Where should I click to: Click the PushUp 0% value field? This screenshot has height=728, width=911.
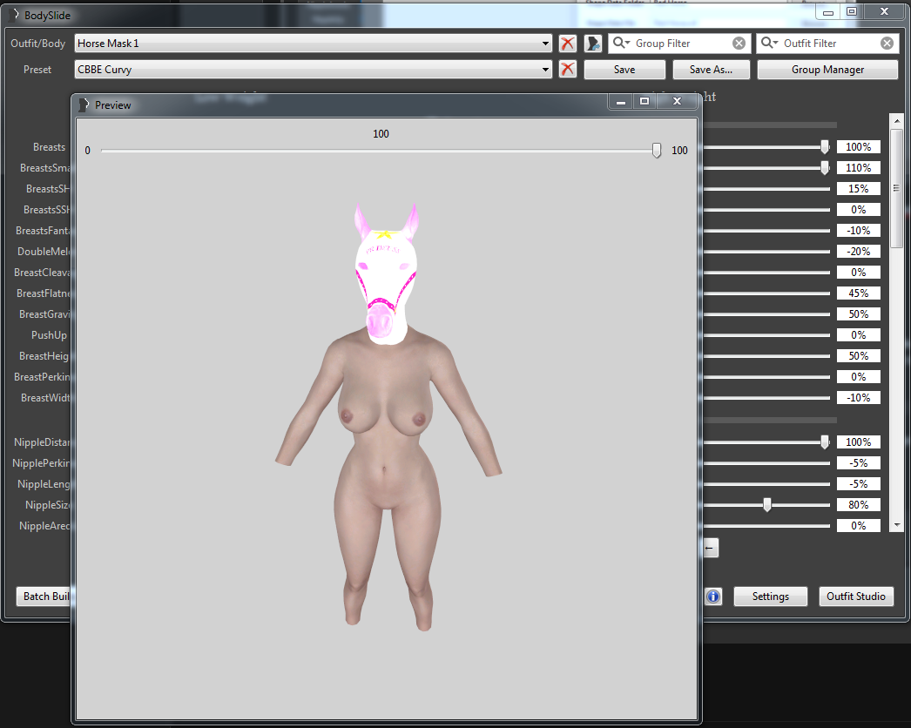858,335
